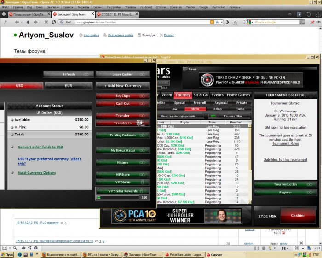Click the red Cashier button in lobby
This screenshot has width=322, height=258.
298,216
